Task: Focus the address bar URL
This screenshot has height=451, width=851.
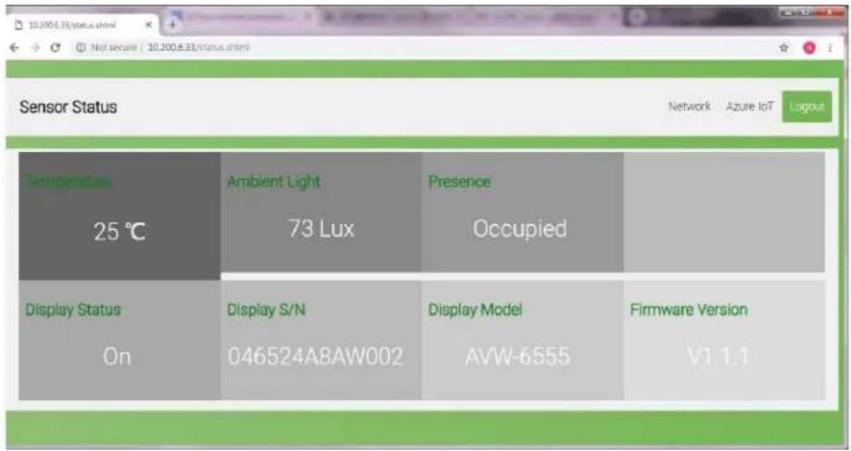Action: (x=198, y=48)
